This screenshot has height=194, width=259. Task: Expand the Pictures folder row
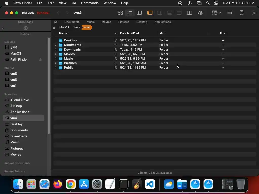(56, 63)
